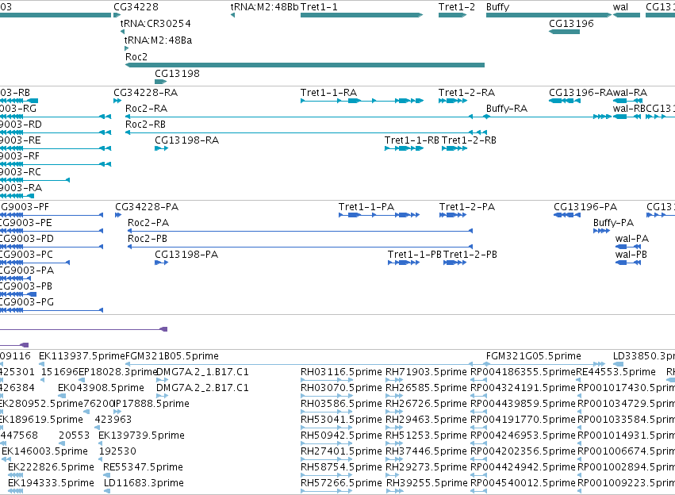Select the RE44553.5prime EST label
Image resolution: width=675 pixels, height=495 pixels.
coord(616,372)
